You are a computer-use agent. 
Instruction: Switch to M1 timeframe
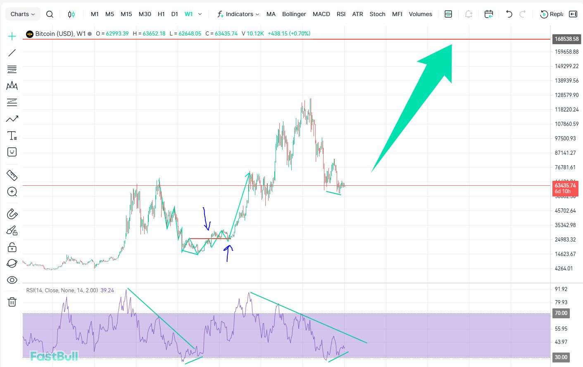click(95, 14)
